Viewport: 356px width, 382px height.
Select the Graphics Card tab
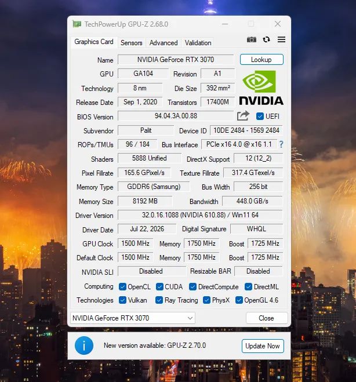[x=94, y=42]
